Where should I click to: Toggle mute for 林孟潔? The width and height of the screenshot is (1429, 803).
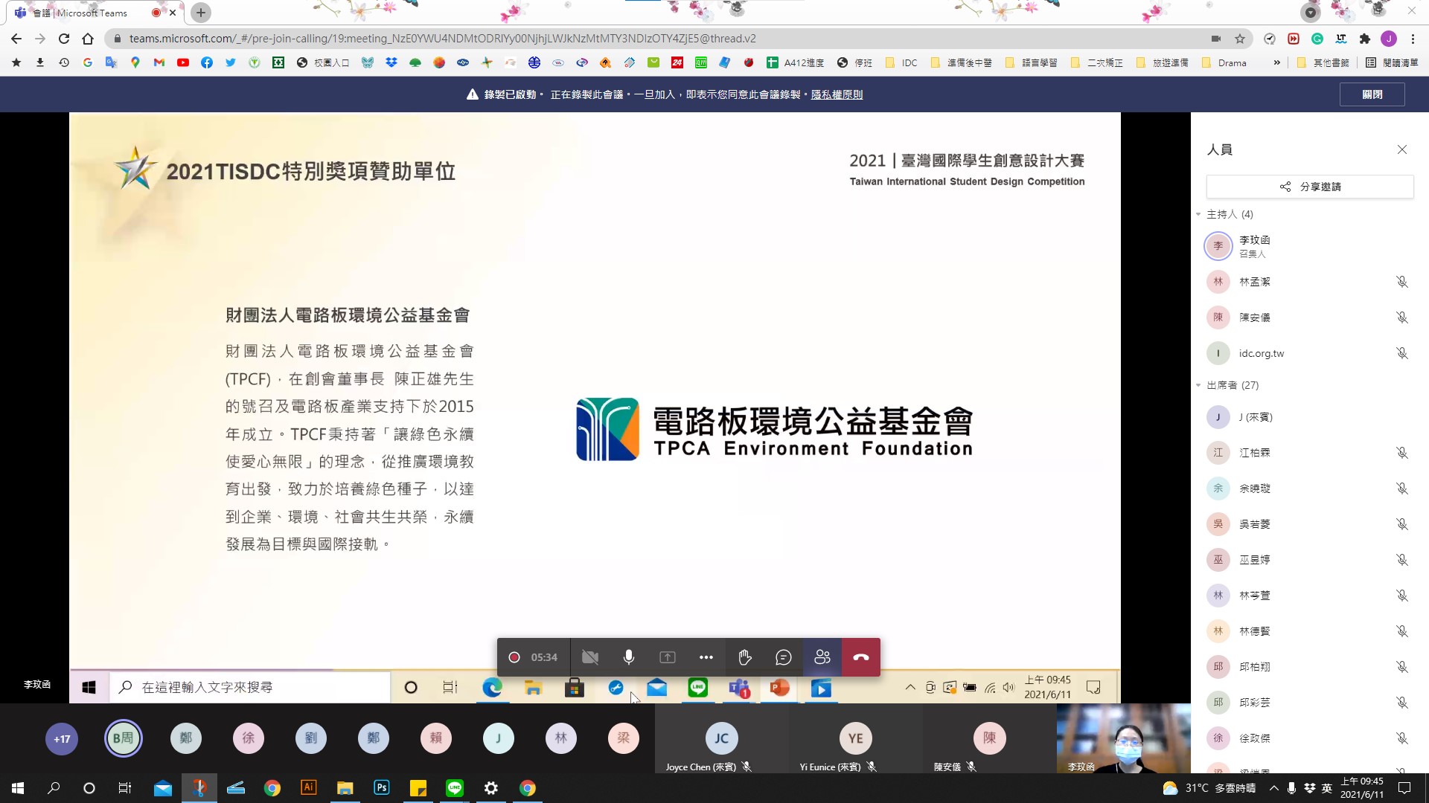coord(1402,282)
